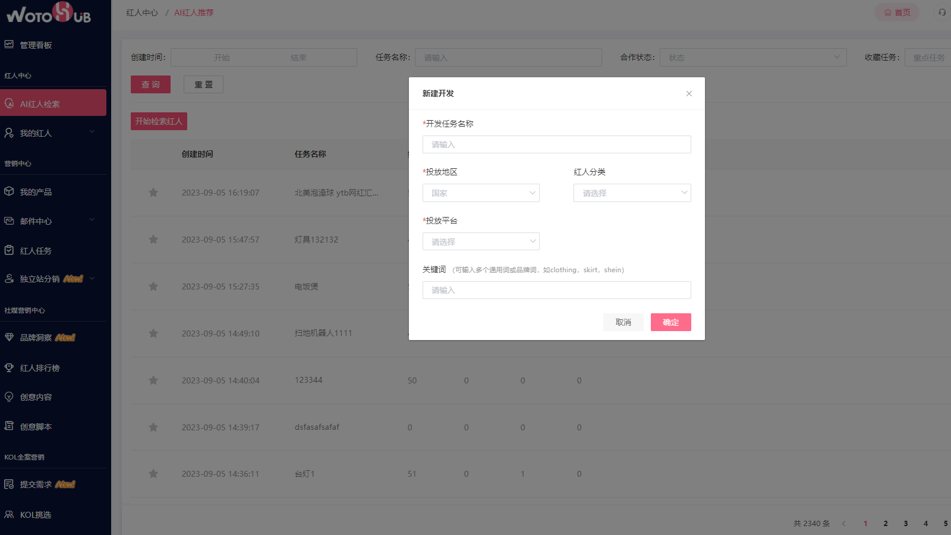Navigate to 红人中心 in the breadcrumb
This screenshot has width=951, height=535.
[x=141, y=12]
